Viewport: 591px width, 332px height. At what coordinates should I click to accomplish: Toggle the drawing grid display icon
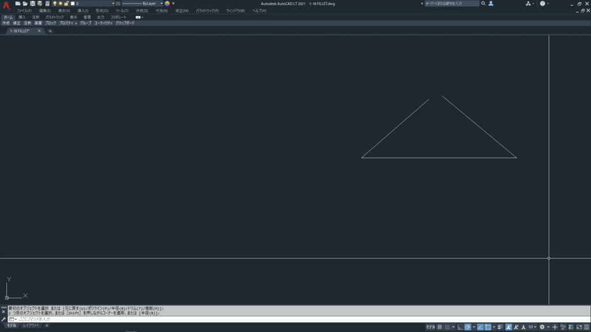point(439,327)
